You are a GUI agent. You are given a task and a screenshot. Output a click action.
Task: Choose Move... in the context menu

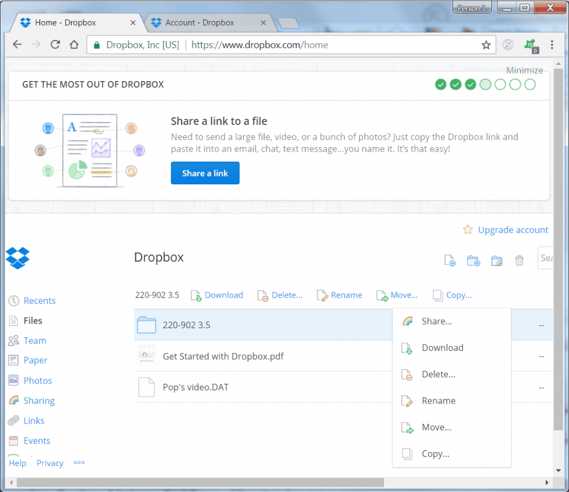452,427
